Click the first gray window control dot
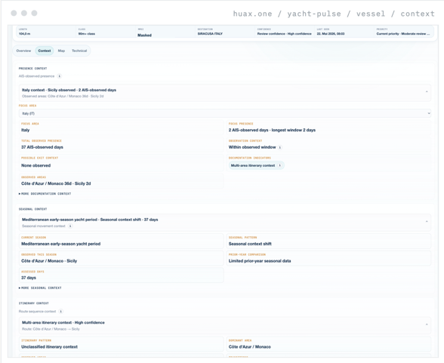 [x=14, y=14]
